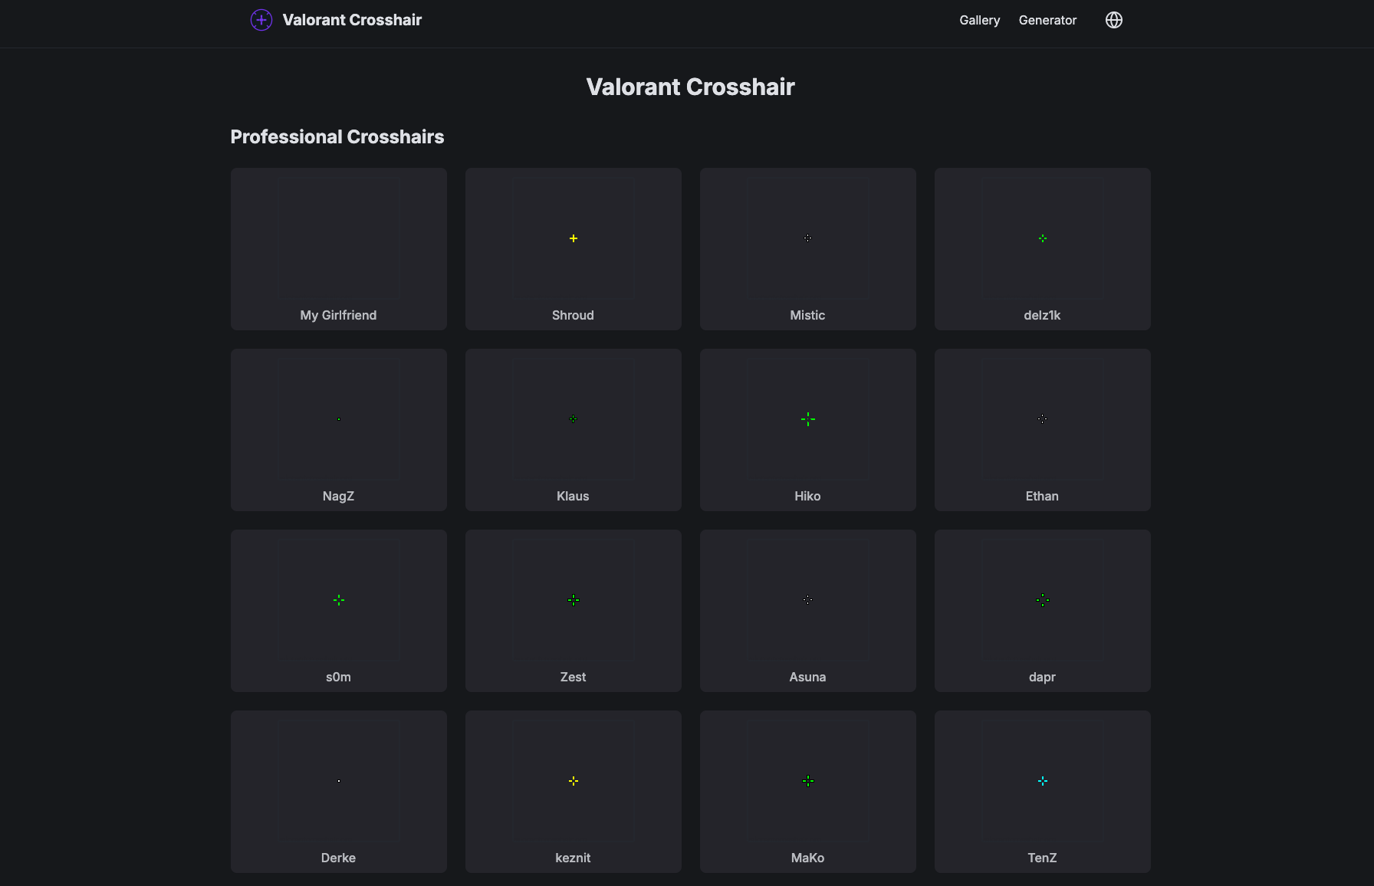Open the Asuna crosshair card
The width and height of the screenshot is (1374, 886).
pos(808,611)
